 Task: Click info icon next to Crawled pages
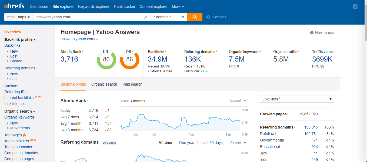288,114
